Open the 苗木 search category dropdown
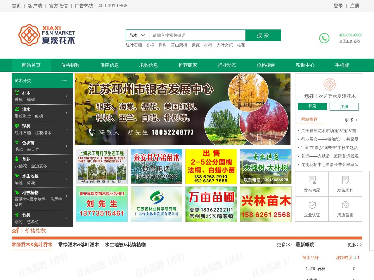 click(x=137, y=35)
